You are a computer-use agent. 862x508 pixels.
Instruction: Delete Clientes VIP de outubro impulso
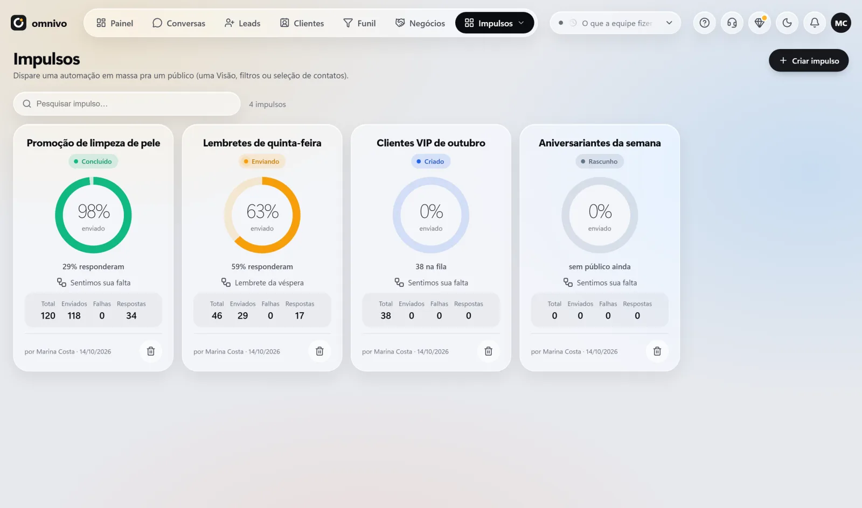click(488, 351)
